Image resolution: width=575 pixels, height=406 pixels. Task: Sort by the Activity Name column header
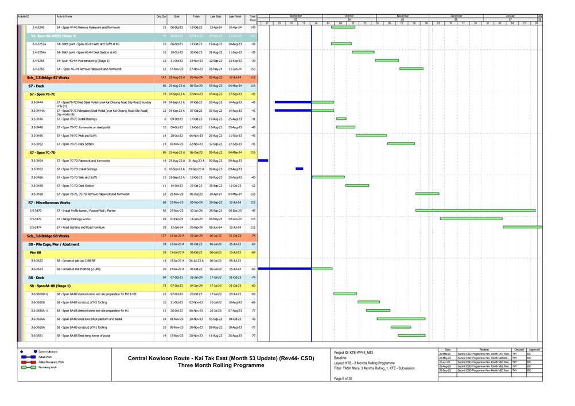pyautogui.click(x=64, y=17)
